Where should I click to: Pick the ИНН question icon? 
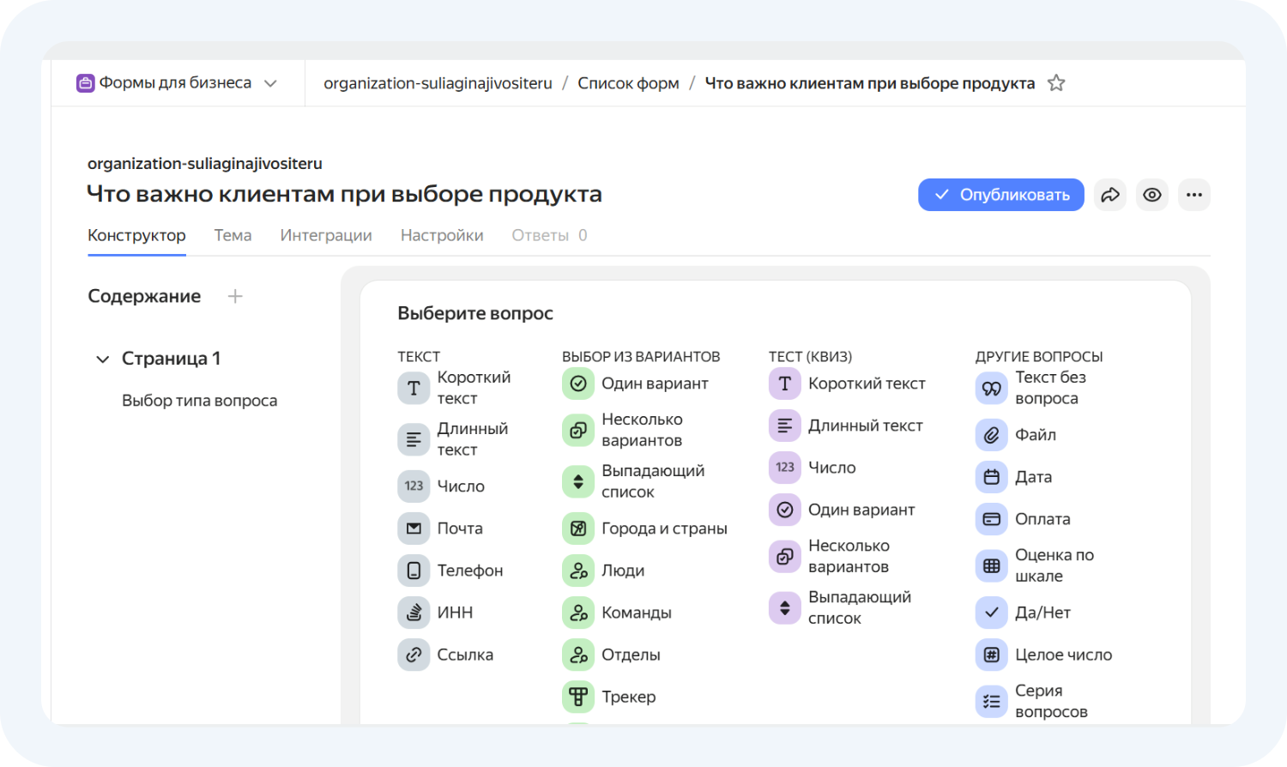pyautogui.click(x=414, y=612)
